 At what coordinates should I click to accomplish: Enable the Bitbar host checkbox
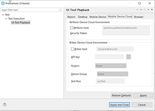pos(72,49)
